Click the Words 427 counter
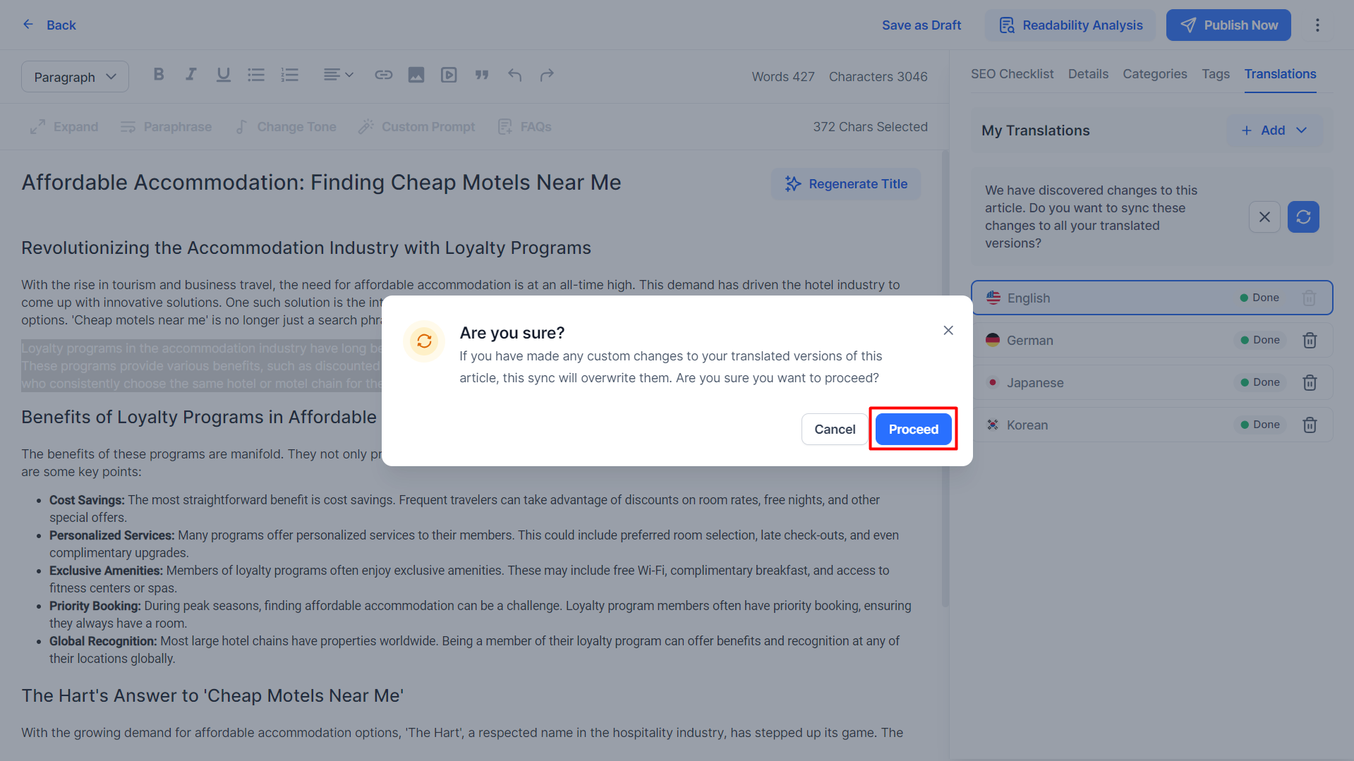Viewport: 1354px width, 761px height. pyautogui.click(x=782, y=77)
